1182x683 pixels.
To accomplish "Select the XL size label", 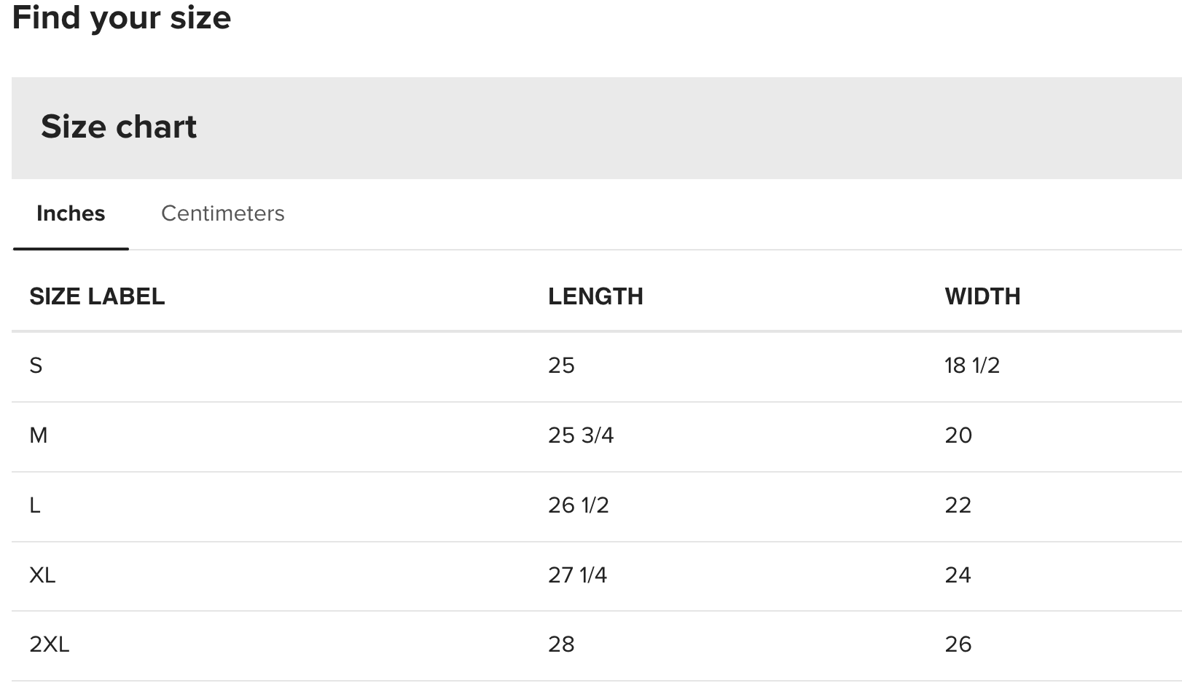I will [42, 575].
